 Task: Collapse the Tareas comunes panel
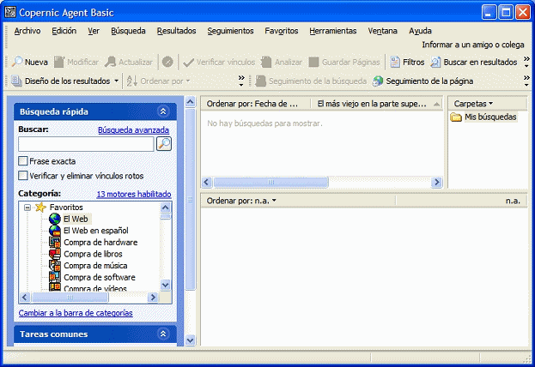pos(163,334)
